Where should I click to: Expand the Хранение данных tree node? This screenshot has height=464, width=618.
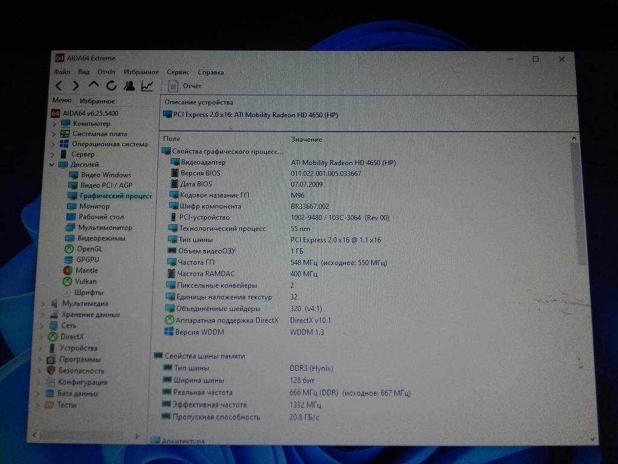point(43,315)
